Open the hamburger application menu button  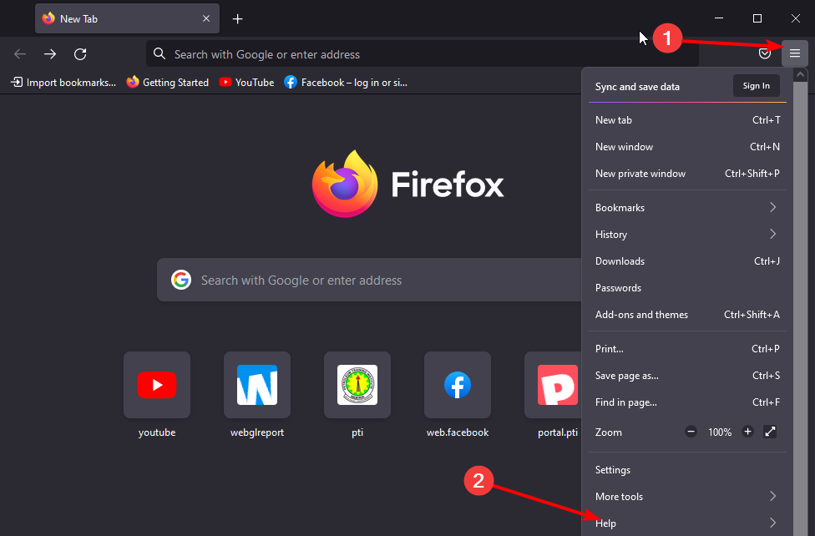pos(794,53)
